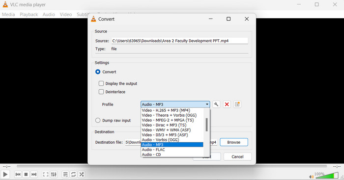Select Dump raw input option

98,120
